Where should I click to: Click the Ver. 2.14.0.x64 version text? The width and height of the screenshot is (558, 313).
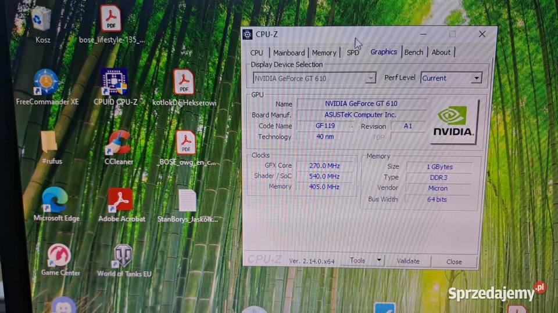pos(312,261)
